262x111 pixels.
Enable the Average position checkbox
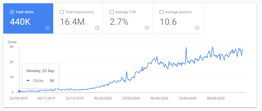pos(162,12)
